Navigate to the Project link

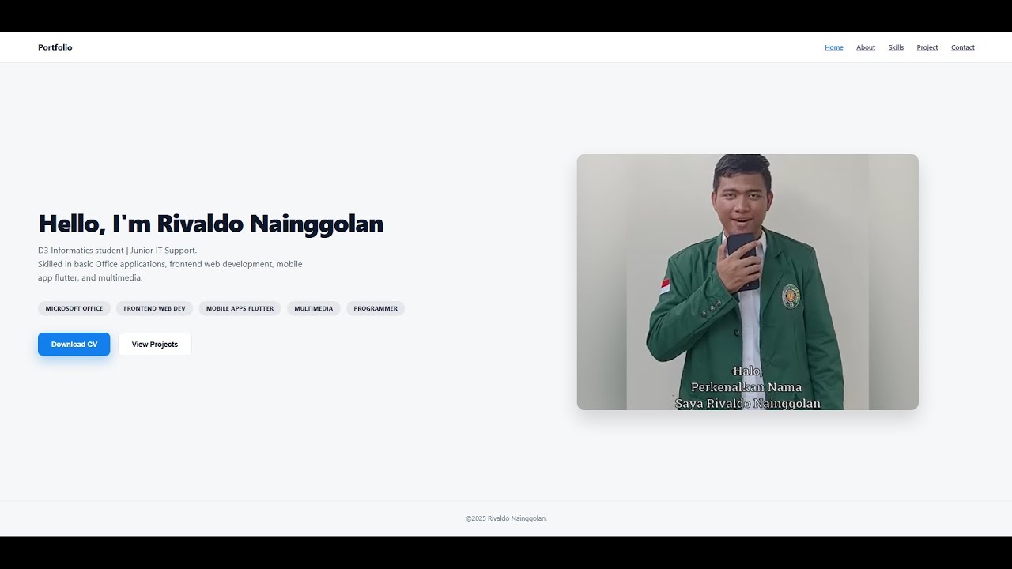[927, 47]
